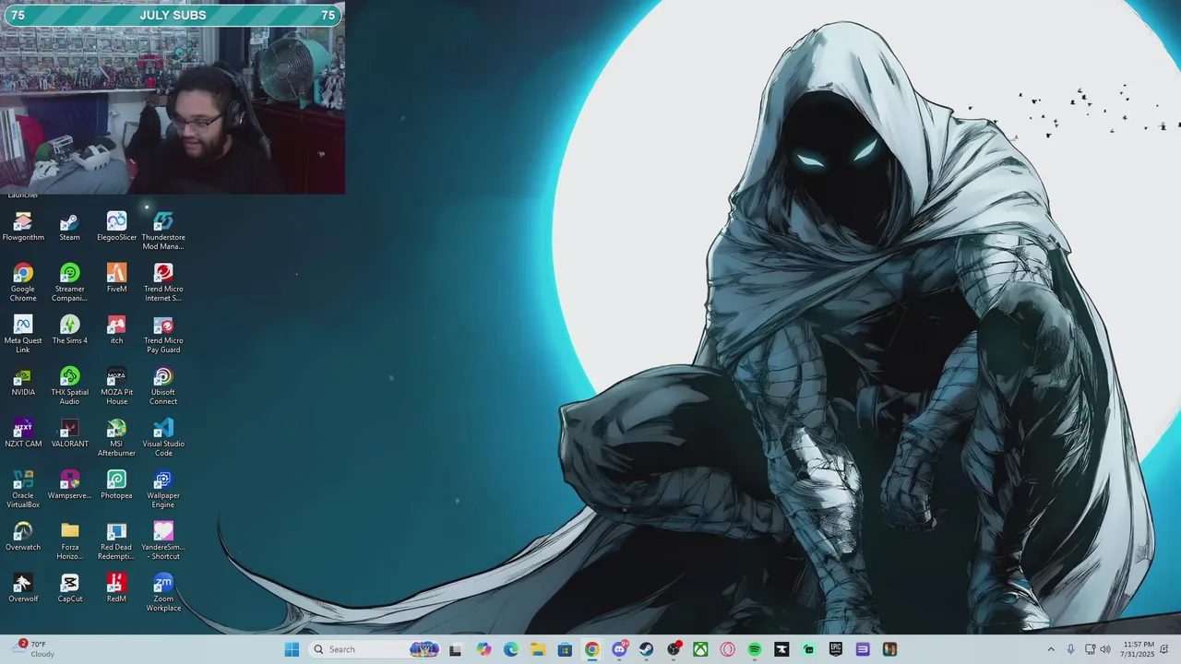Select THX Spatial Audio icon
This screenshot has width=1181, height=664.
coord(70,385)
